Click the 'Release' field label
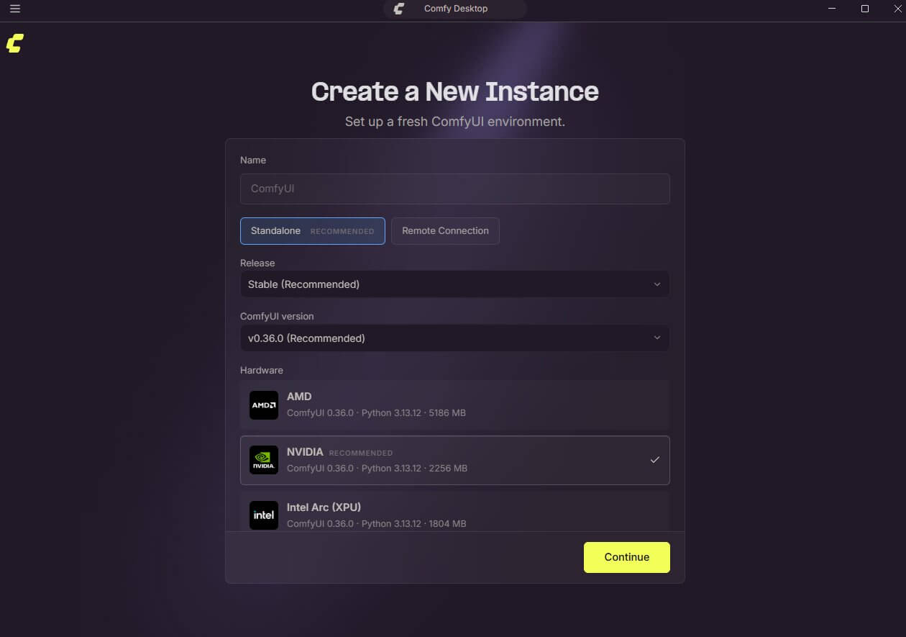The height and width of the screenshot is (637, 906). [x=257, y=263]
